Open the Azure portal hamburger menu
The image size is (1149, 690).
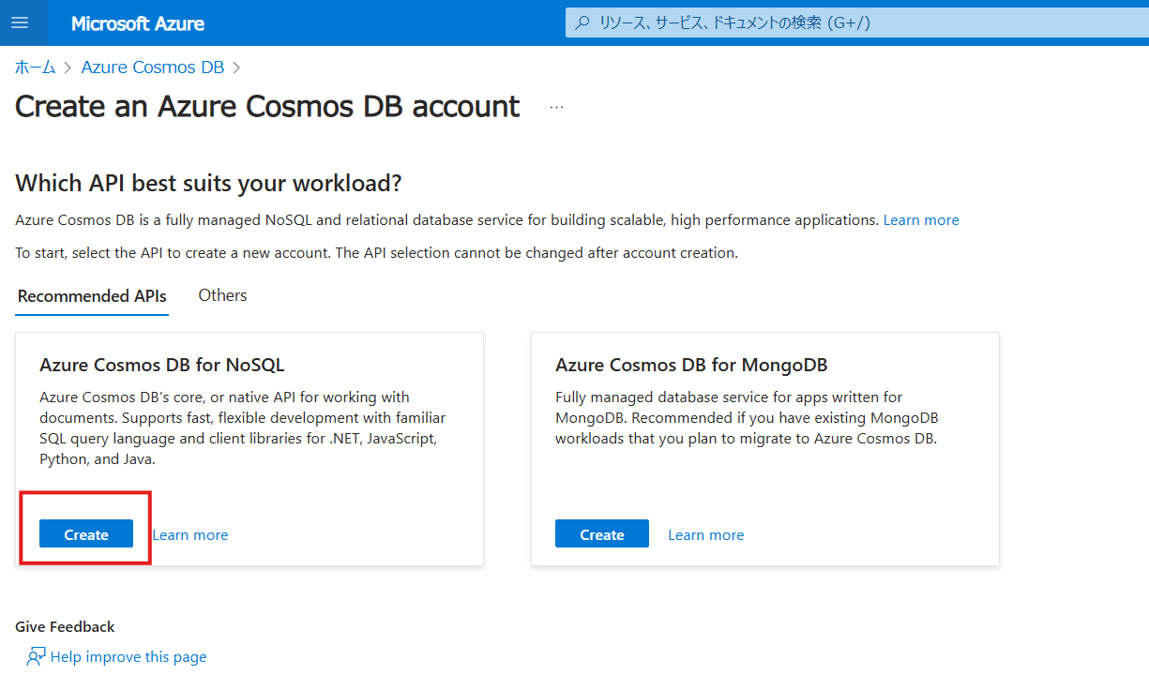(x=20, y=22)
